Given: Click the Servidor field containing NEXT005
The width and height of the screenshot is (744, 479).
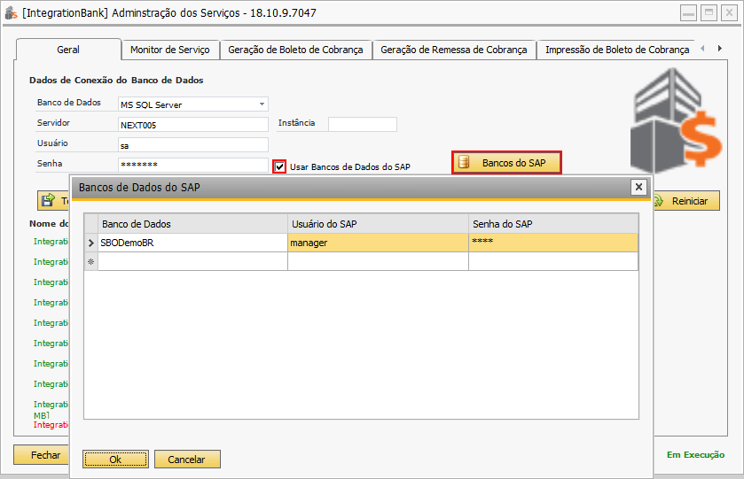Looking at the screenshot, I should 193,125.
